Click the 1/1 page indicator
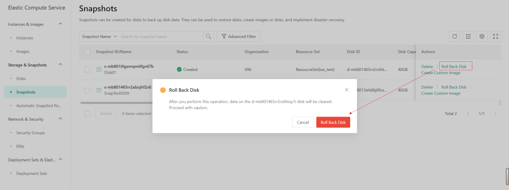The height and width of the screenshot is (190, 509). point(482,113)
